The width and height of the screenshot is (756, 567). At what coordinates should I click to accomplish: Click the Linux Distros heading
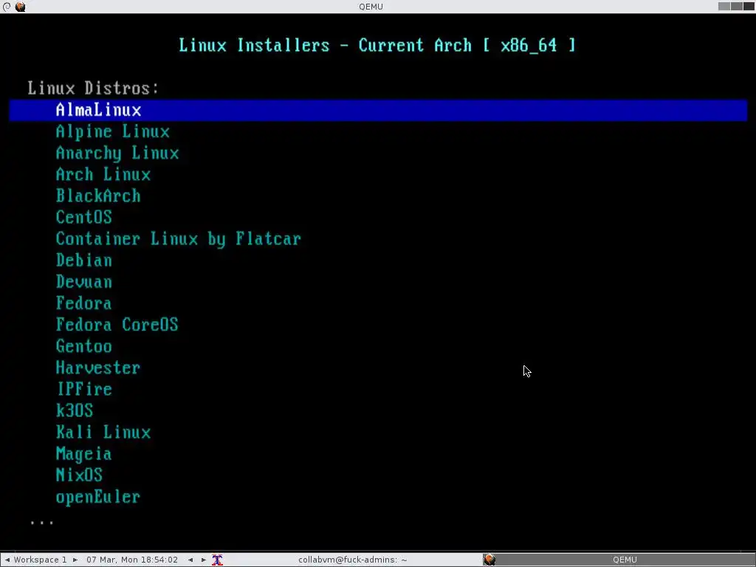click(x=93, y=89)
